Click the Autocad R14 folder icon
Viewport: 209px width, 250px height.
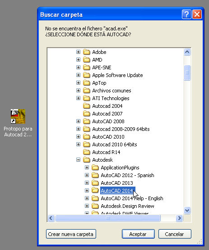[x=87, y=152]
